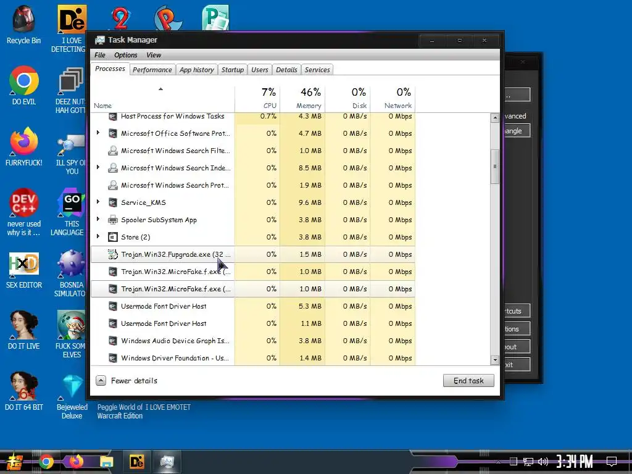Sort processes by the Name column header
The width and height of the screenshot is (632, 474).
162,98
